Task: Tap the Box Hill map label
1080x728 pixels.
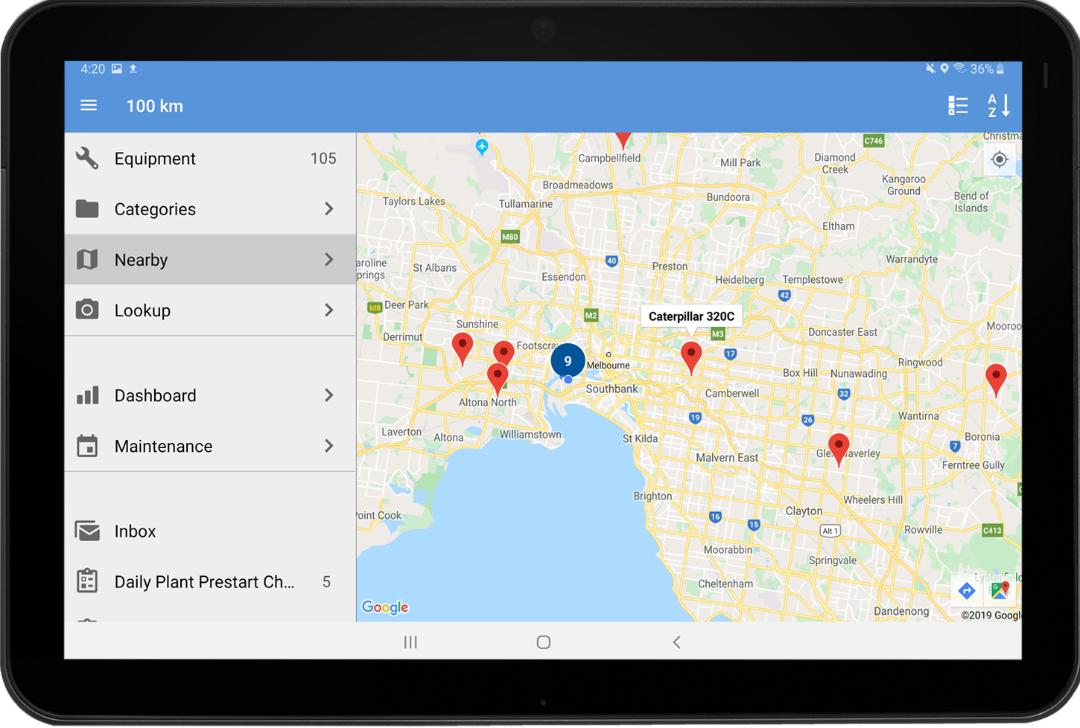Action: (x=800, y=372)
